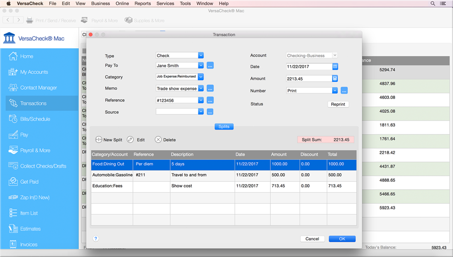Confirm the transaction with OK
Viewport: 453px width, 257px height.
tap(342, 239)
